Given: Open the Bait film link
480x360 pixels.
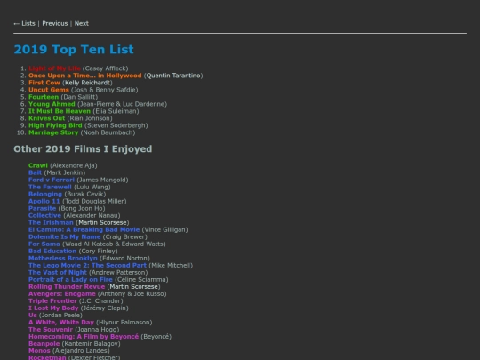Looking at the screenshot, I should (35, 172).
